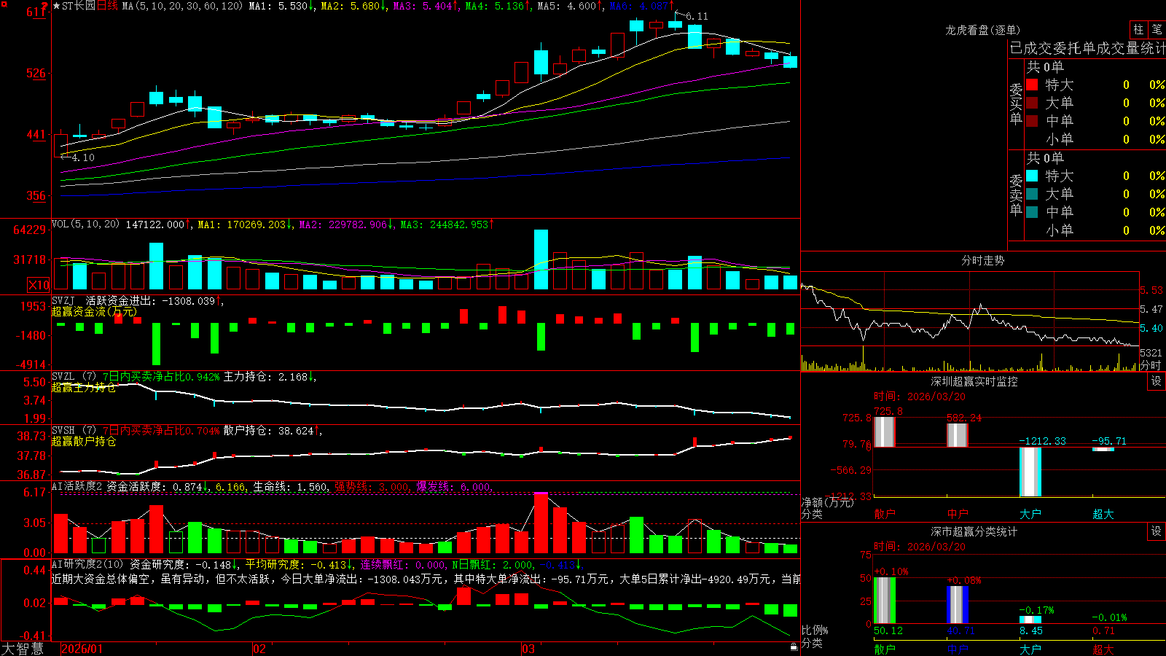
Task: Click the teal 中单 sell order swatch
Action: 1032,212
